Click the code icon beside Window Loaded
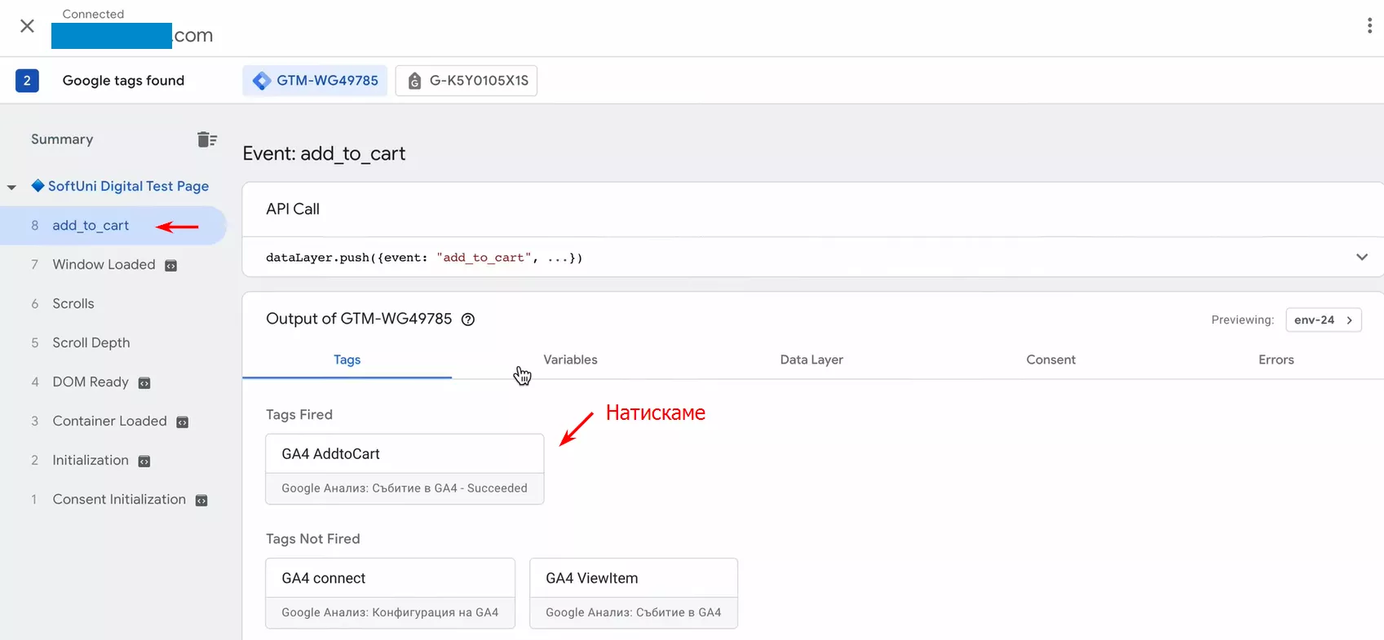Image resolution: width=1384 pixels, height=640 pixels. click(x=171, y=266)
